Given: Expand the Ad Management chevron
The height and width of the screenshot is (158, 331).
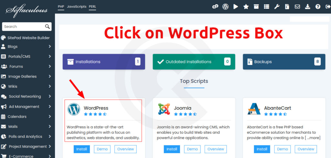Looking at the screenshot, I should (x=50, y=106).
